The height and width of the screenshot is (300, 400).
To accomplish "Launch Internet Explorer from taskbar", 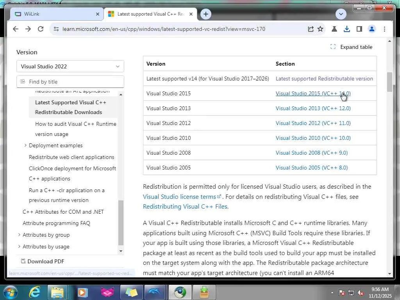I will (x=35, y=292).
